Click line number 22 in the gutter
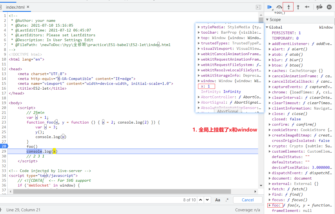The image size is (335, 214). pyautogui.click(x=4, y=117)
